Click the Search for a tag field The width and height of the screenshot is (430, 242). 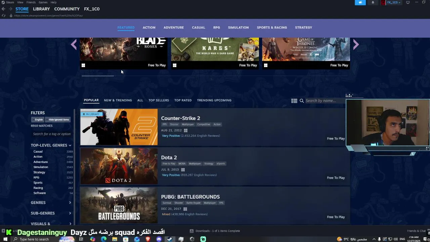(x=52, y=134)
